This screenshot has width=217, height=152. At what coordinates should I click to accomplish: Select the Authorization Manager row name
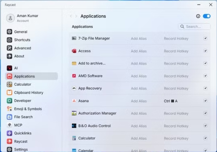pyautogui.click(x=97, y=113)
